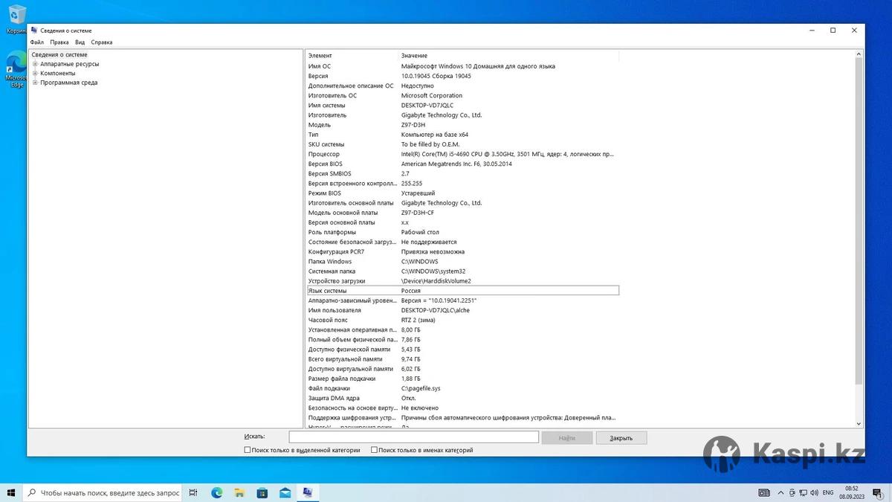The image size is (892, 502).
Task: Select the Режим BIOS row
Action: 462,193
